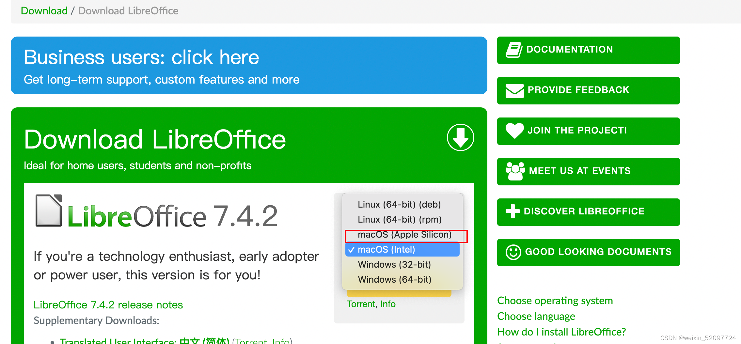Click the Join the Project heart icon
This screenshot has height=344, width=741.
tap(514, 131)
